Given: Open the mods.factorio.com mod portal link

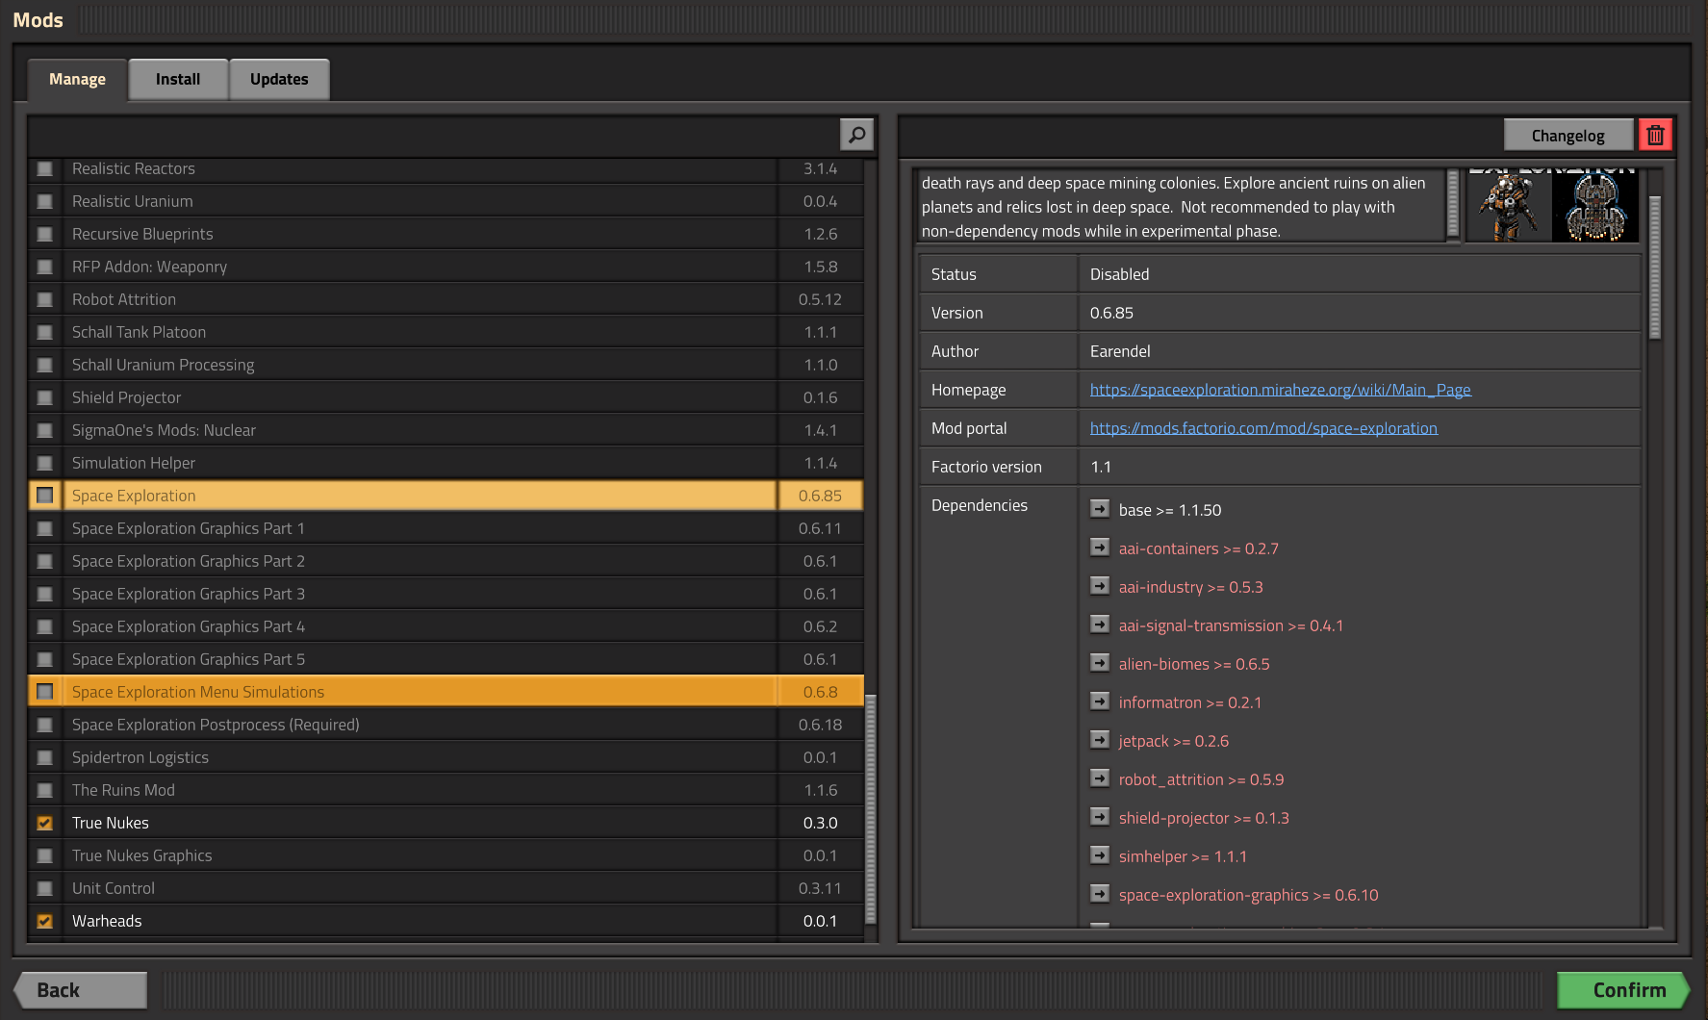Looking at the screenshot, I should click(x=1263, y=428).
